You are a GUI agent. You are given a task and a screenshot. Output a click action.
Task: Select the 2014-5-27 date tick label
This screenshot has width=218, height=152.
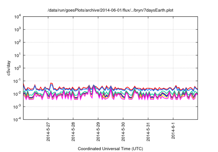[x=48, y=132]
